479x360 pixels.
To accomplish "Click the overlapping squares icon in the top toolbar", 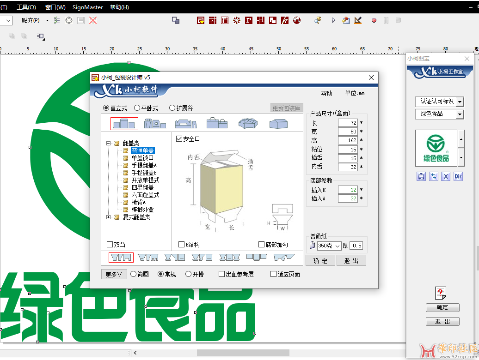I will [176, 20].
